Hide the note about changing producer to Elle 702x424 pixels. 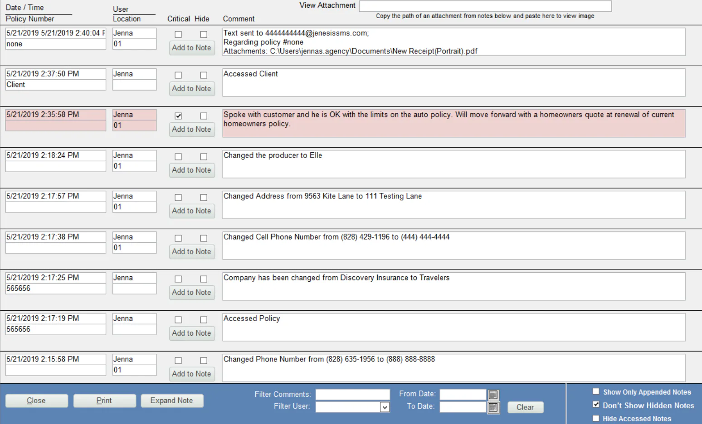click(x=203, y=157)
